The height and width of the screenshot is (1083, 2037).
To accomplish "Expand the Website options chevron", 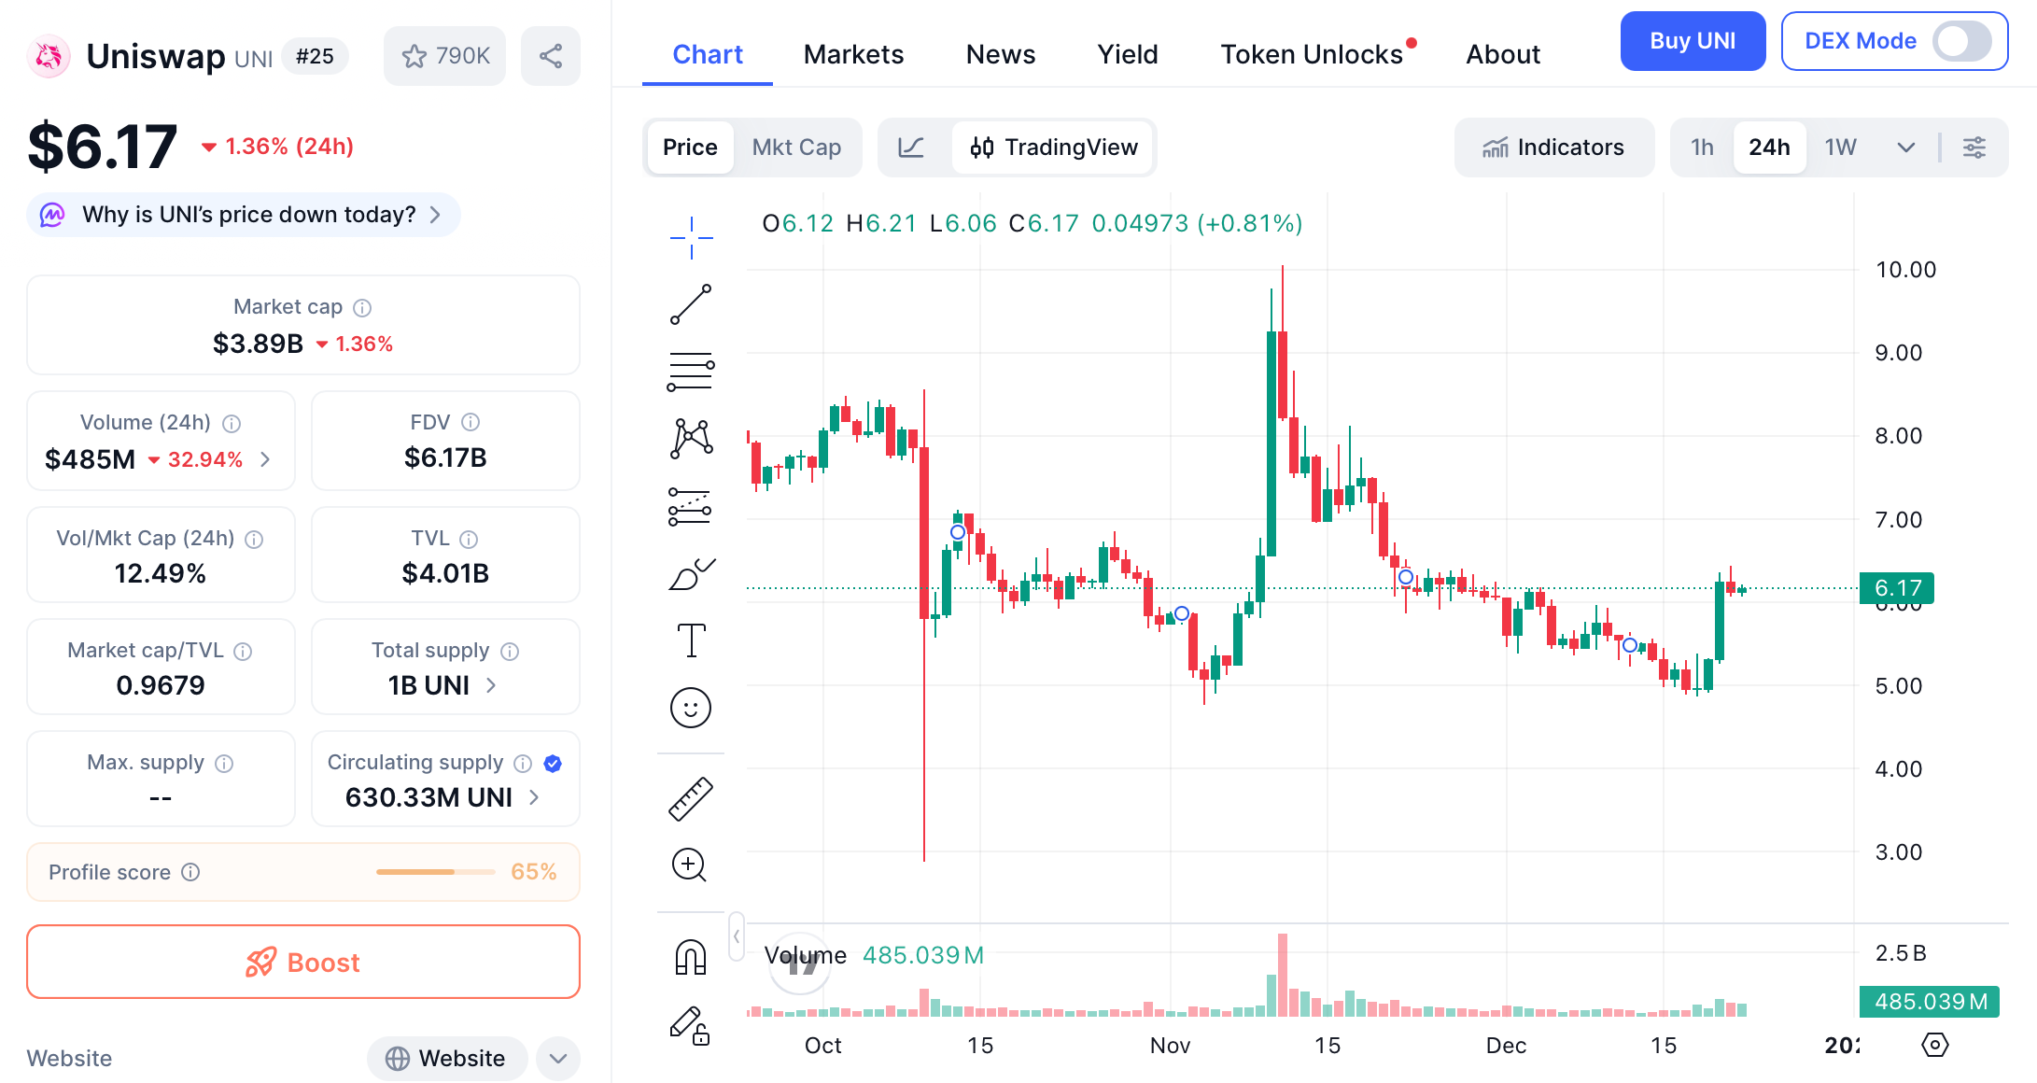I will (557, 1058).
